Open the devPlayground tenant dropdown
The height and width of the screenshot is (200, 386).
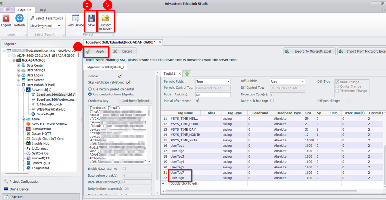59,26
